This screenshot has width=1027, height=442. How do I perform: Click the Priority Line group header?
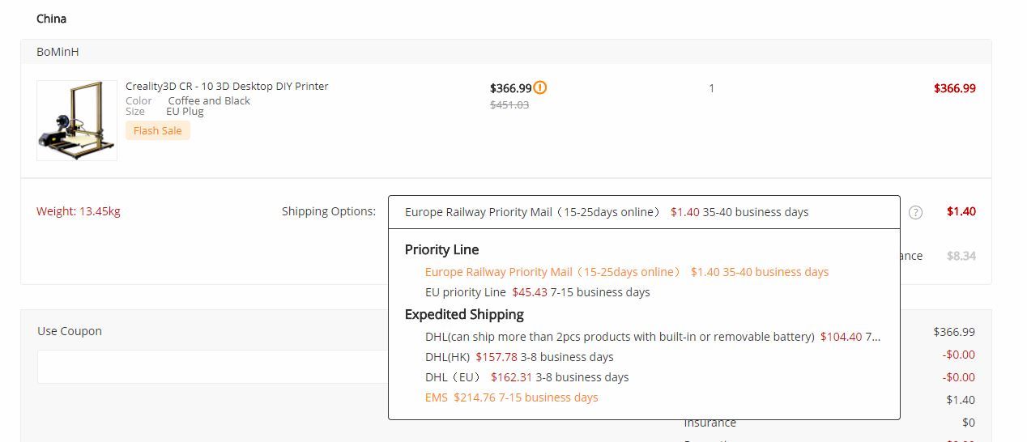tap(441, 249)
